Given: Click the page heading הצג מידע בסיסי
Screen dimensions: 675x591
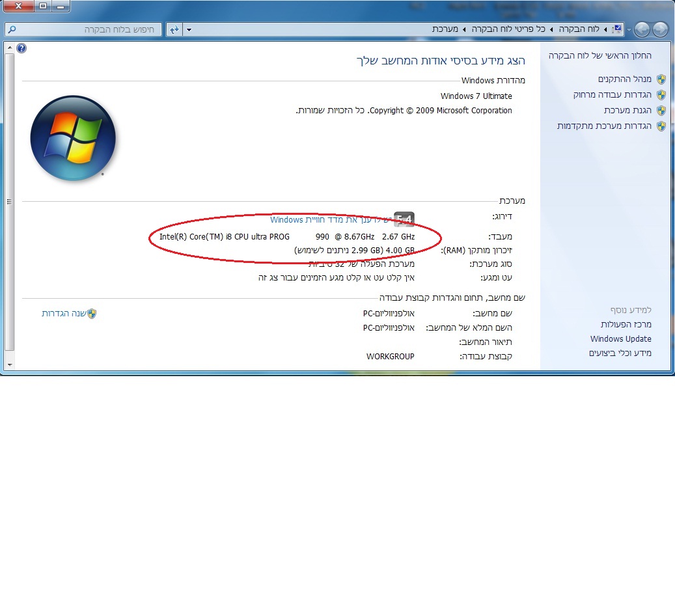Looking at the screenshot, I should [x=441, y=61].
